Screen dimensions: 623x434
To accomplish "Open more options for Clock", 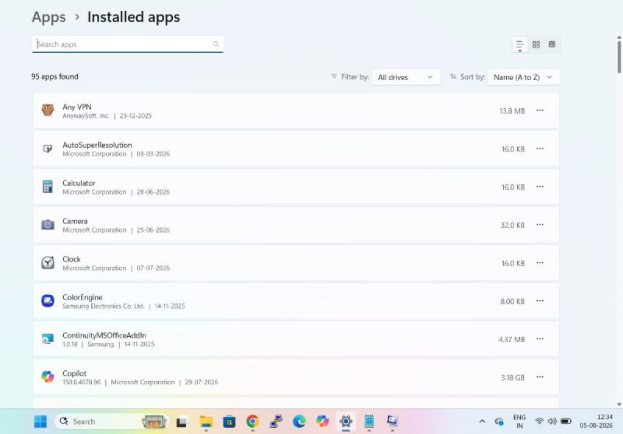I will [540, 263].
